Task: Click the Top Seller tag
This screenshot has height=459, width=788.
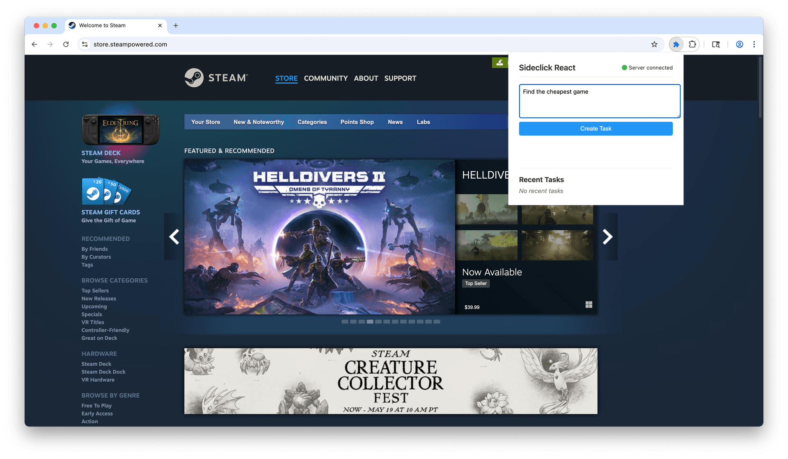Action: (x=476, y=284)
